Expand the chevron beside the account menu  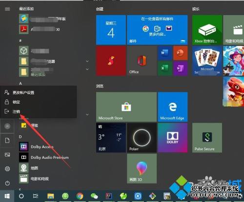point(87,115)
